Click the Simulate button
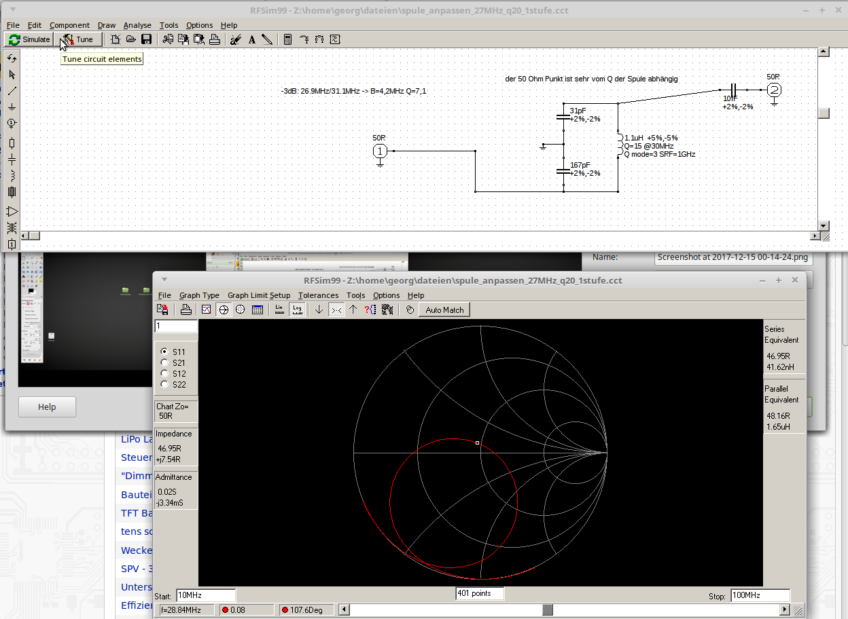Screen dimensions: 848x619 [29, 39]
